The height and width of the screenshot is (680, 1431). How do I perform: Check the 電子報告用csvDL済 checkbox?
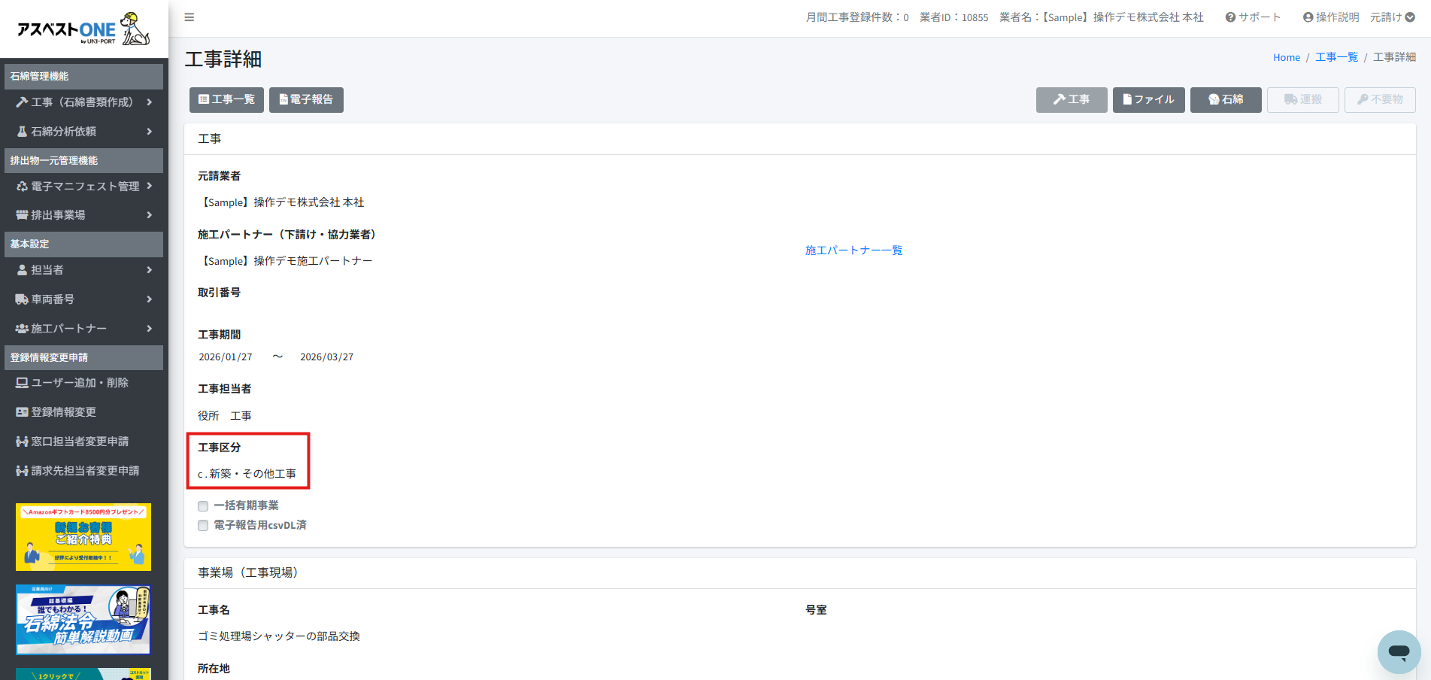pyautogui.click(x=203, y=526)
